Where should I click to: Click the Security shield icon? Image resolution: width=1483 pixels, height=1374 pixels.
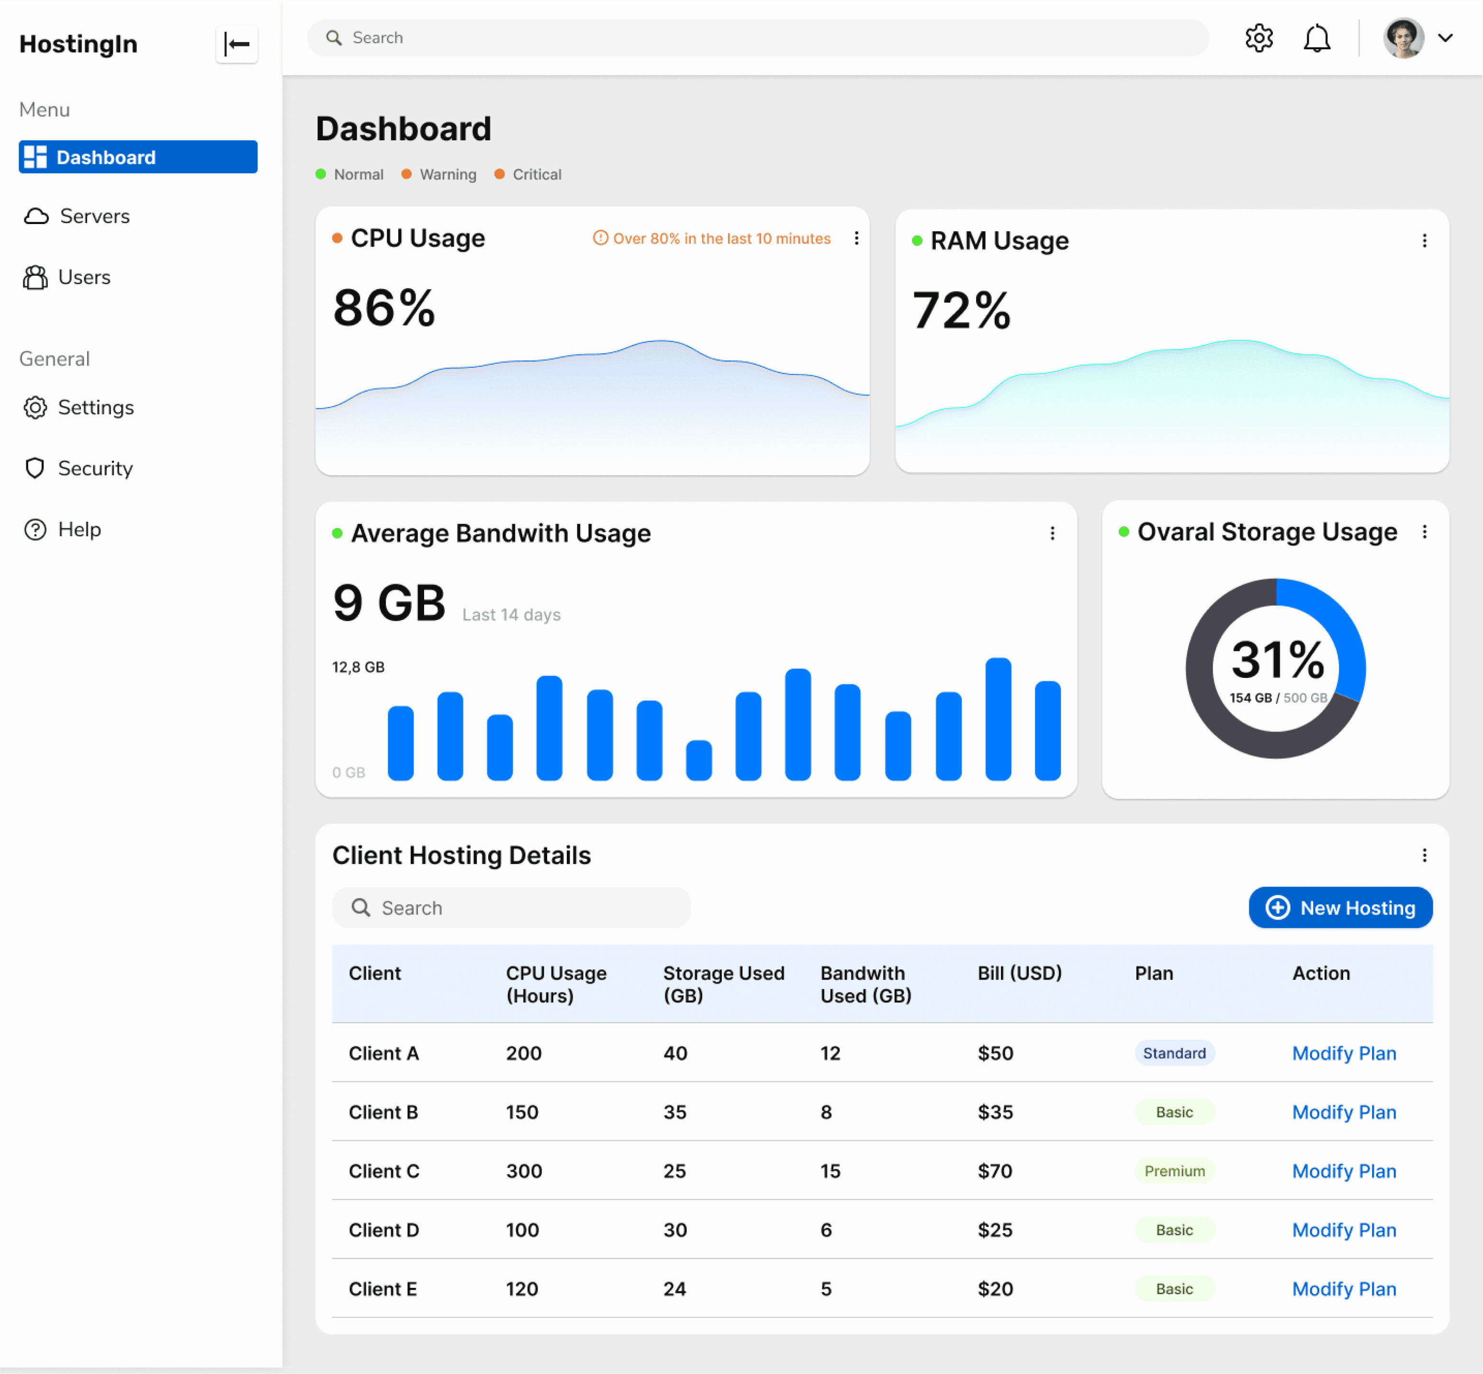click(x=35, y=468)
